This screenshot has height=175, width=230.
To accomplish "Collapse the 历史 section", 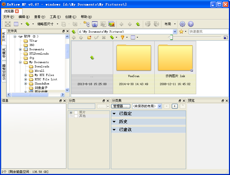I will (114, 122).
